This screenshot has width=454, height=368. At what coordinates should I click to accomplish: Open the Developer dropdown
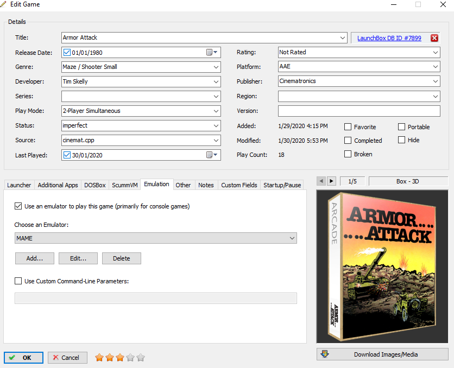[x=216, y=81]
